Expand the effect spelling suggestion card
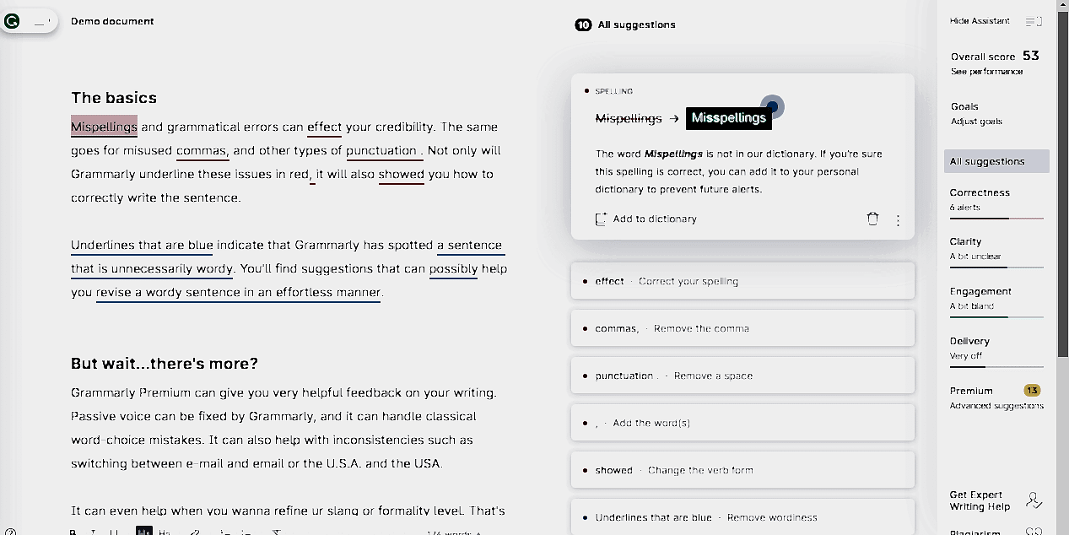The height and width of the screenshot is (535, 1069). 742,281
